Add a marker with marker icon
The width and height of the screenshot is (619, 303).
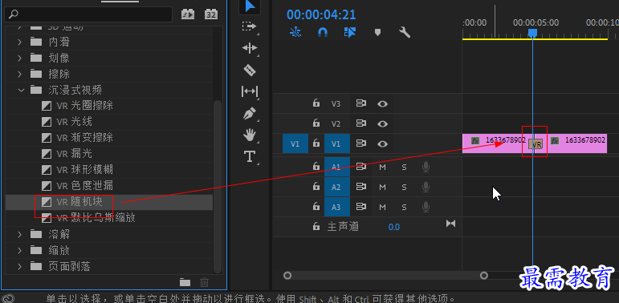[x=377, y=32]
